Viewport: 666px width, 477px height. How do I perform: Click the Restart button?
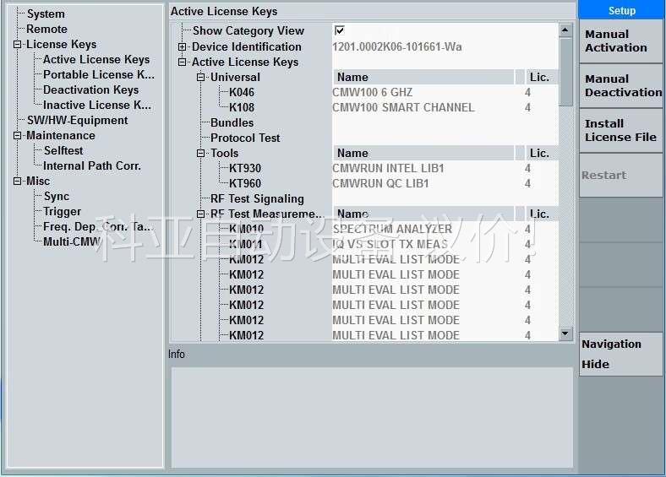coord(621,176)
